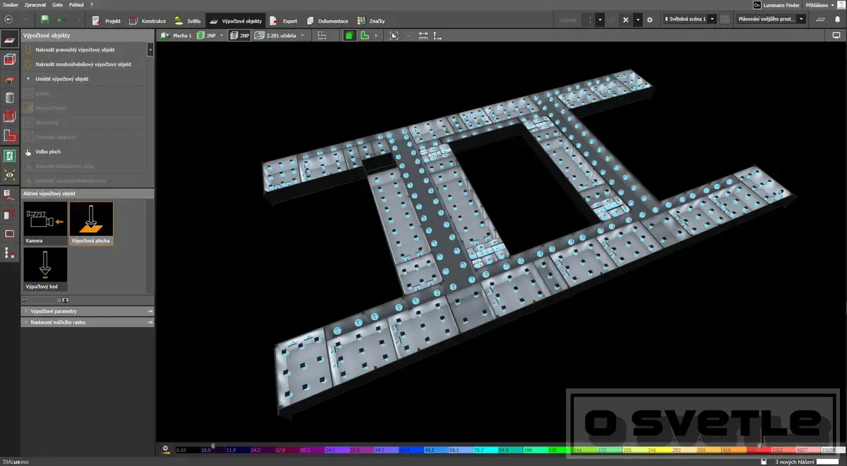Open the false-color scale settings gear
The image size is (847, 466).
(x=165, y=448)
